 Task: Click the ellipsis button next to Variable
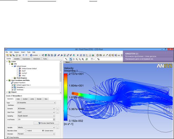[57, 127]
